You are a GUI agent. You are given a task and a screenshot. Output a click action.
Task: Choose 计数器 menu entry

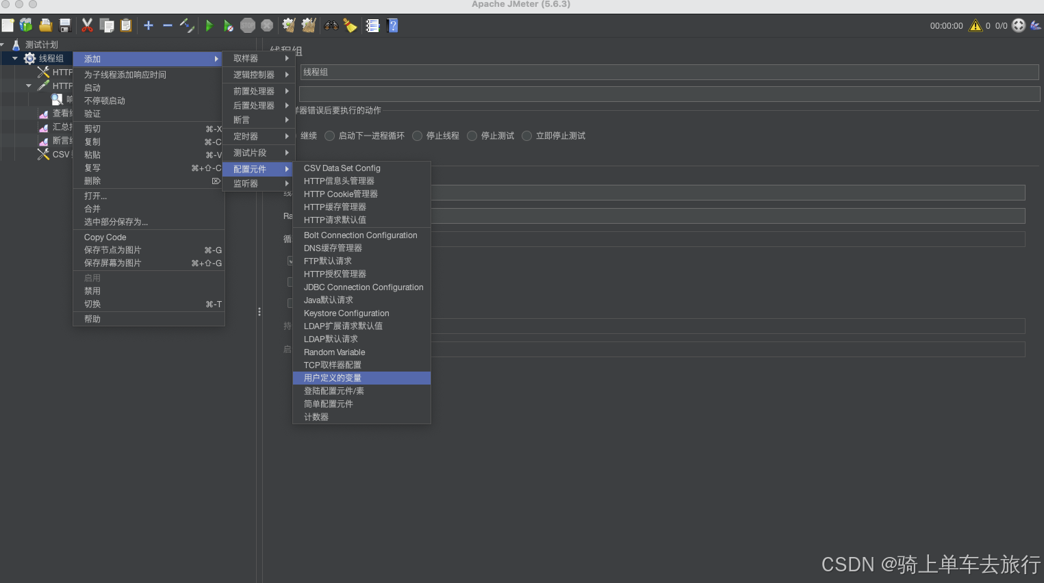coord(362,417)
